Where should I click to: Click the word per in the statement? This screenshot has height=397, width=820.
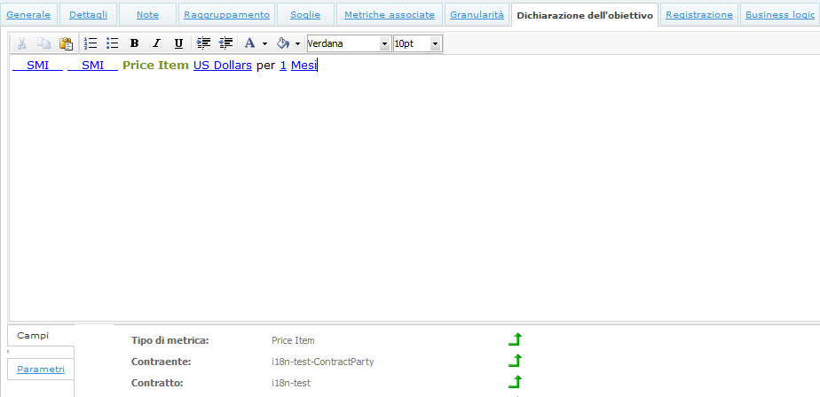coord(265,66)
